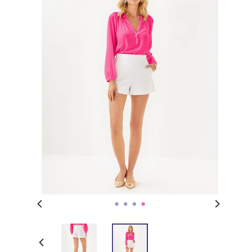252x252 pixels.
Task: Click the gold pointed shoes in photo
Action: 125,182
